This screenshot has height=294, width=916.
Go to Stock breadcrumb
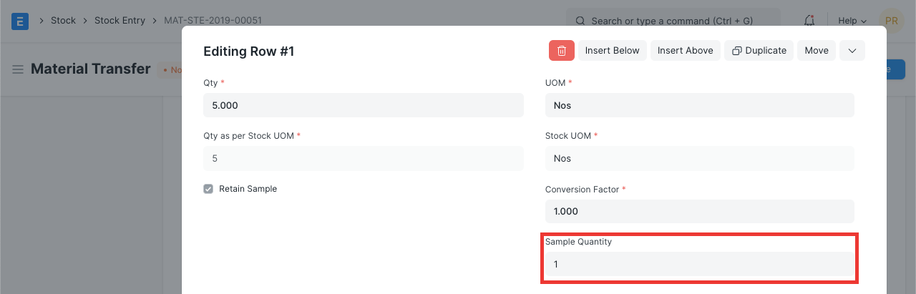pyautogui.click(x=63, y=21)
